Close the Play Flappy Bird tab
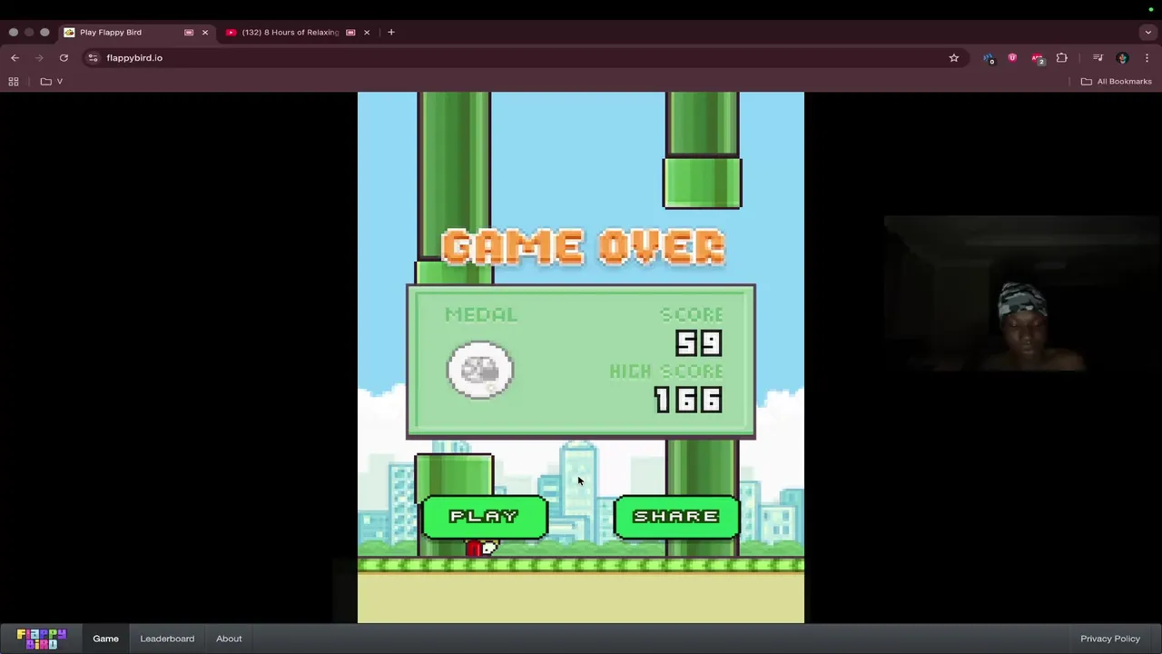This screenshot has width=1162, height=654. click(204, 32)
